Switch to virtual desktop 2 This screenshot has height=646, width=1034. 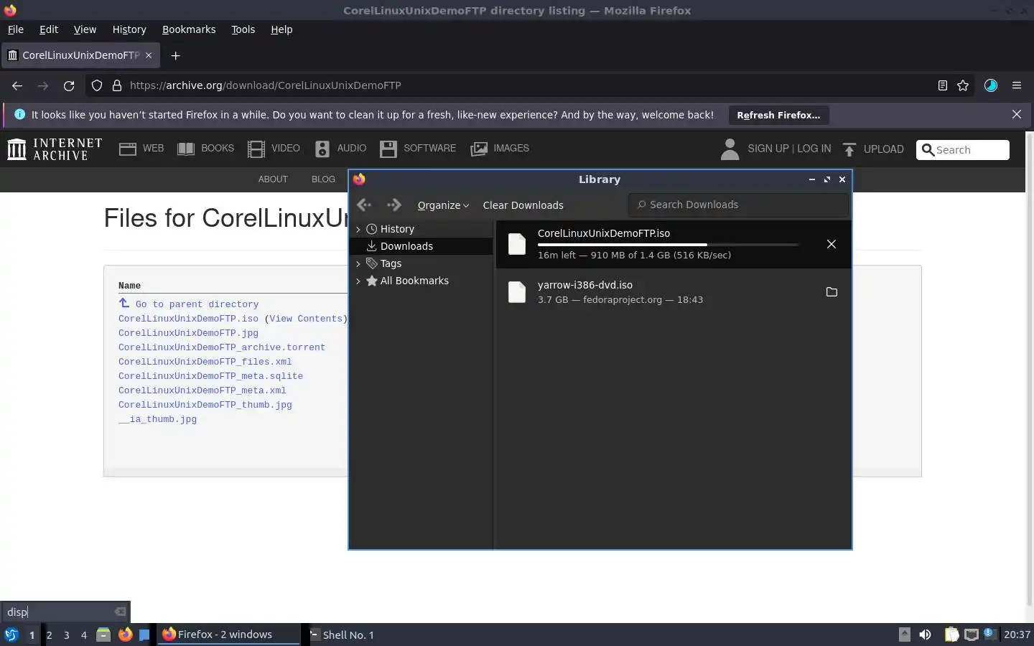click(49, 635)
